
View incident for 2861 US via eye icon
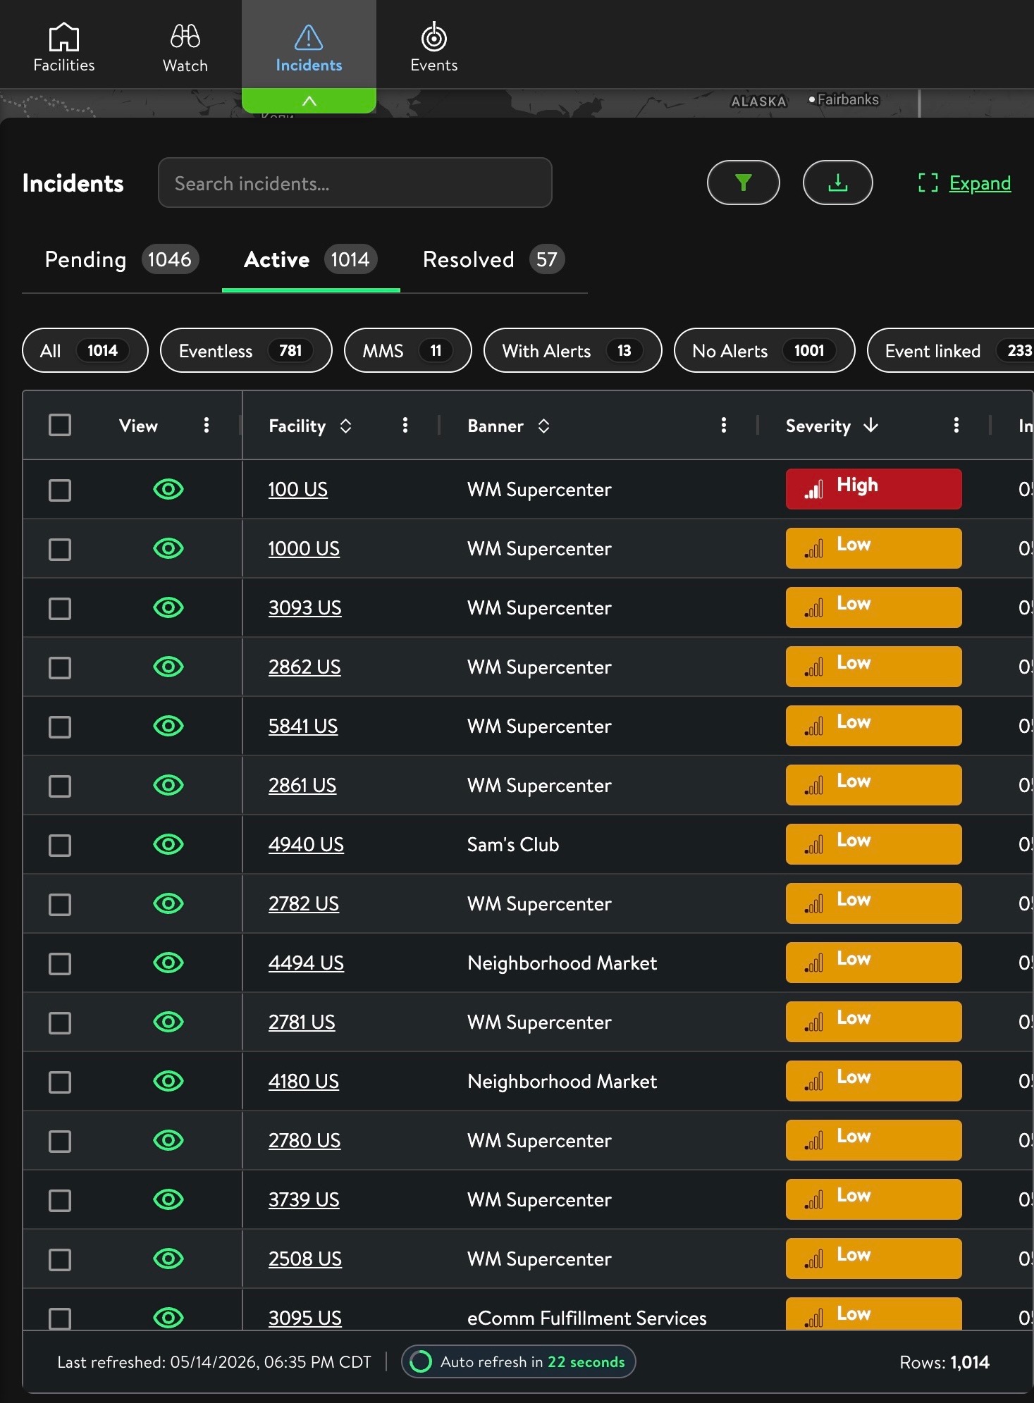[168, 785]
